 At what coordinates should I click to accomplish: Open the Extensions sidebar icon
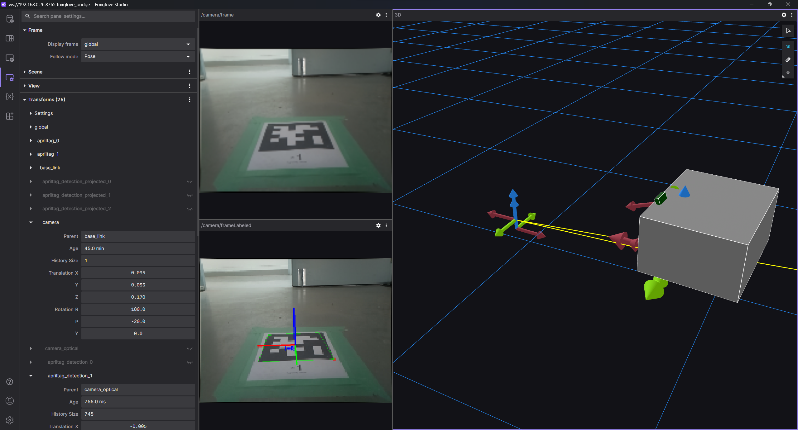(10, 116)
